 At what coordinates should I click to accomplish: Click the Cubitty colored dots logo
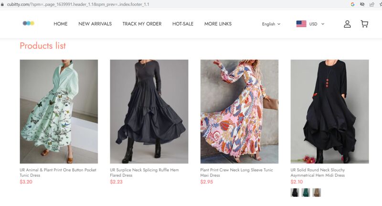coord(29,23)
